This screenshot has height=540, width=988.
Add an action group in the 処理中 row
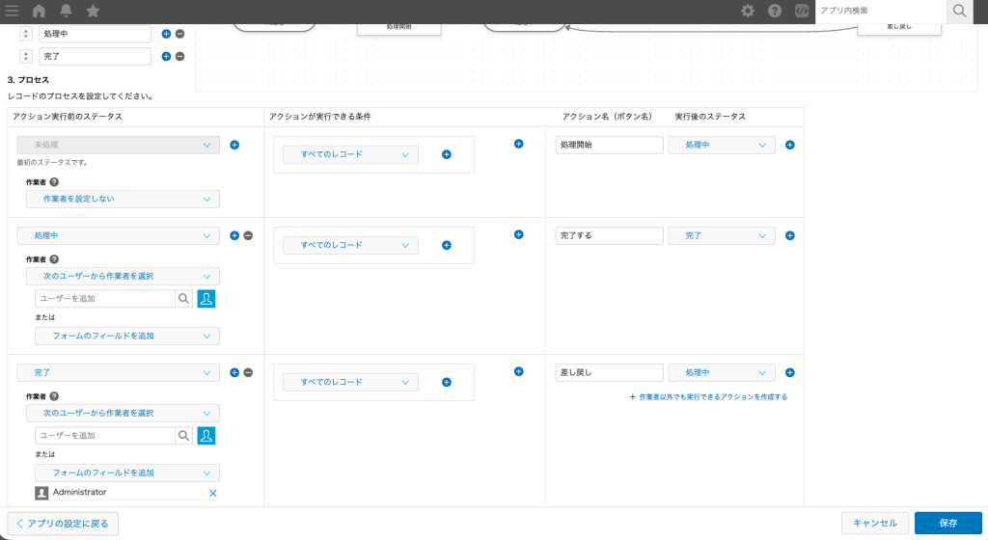pyautogui.click(x=518, y=234)
